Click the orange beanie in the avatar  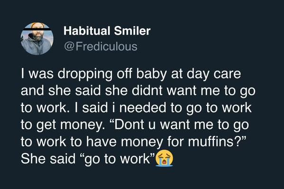point(37,25)
